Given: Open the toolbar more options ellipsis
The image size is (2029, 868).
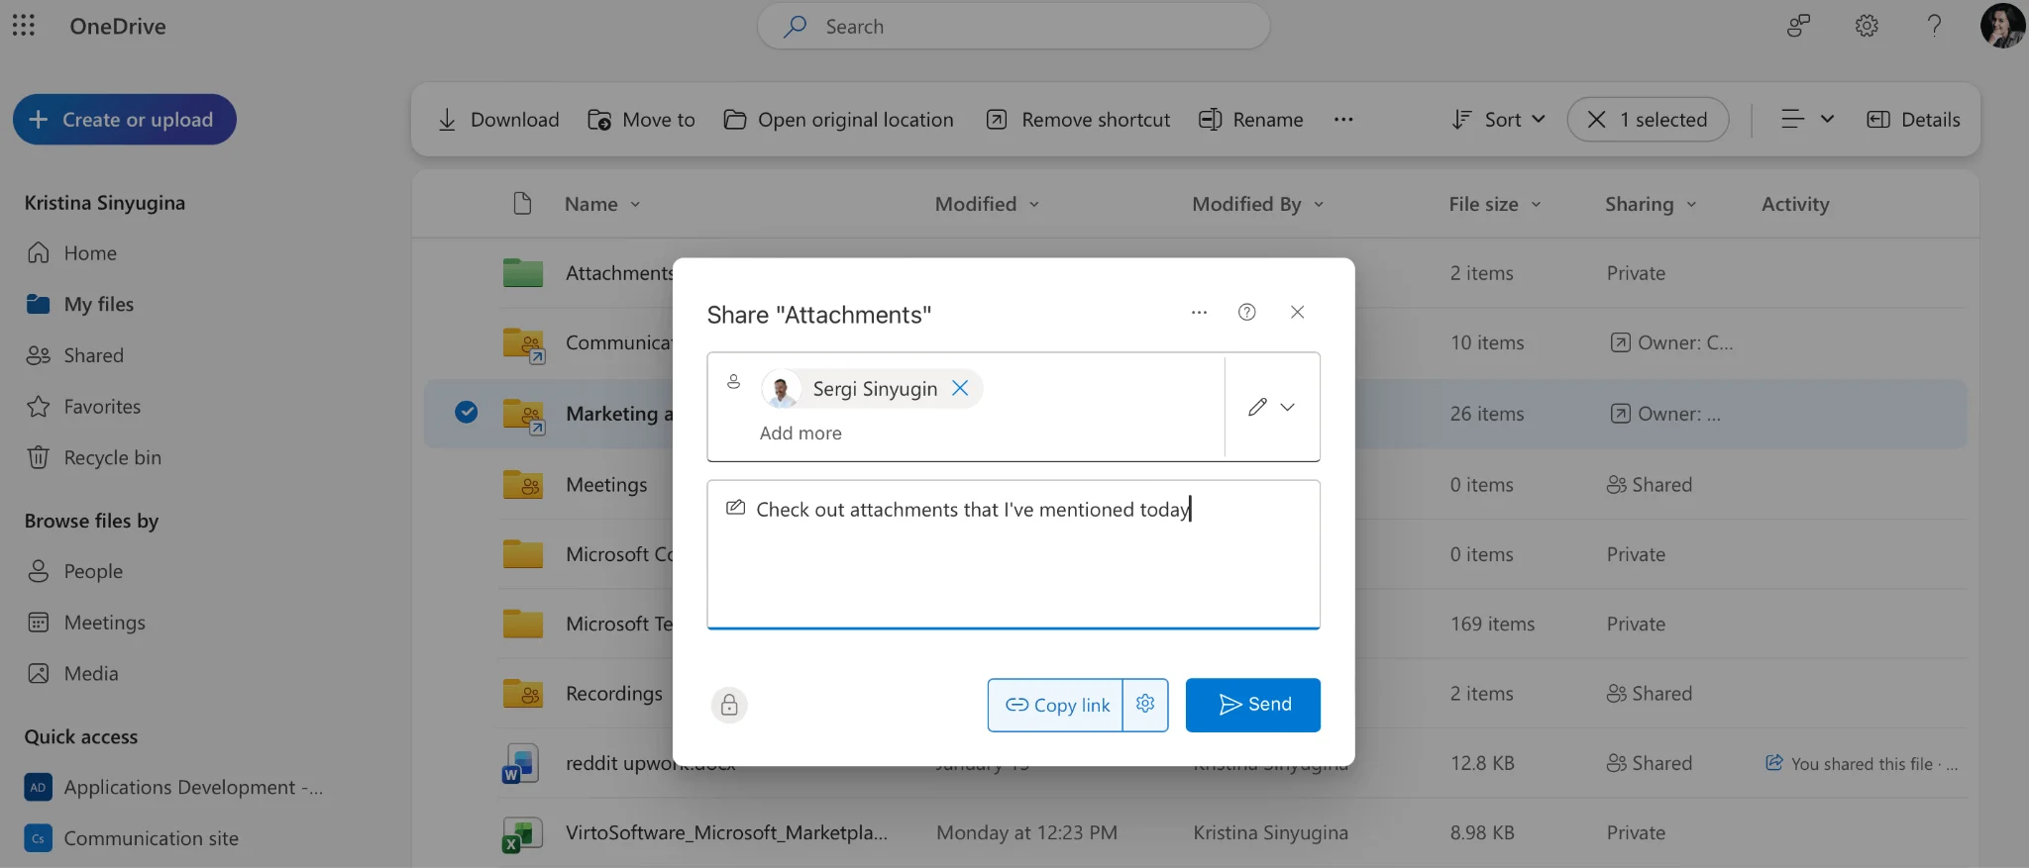Looking at the screenshot, I should click(1343, 120).
